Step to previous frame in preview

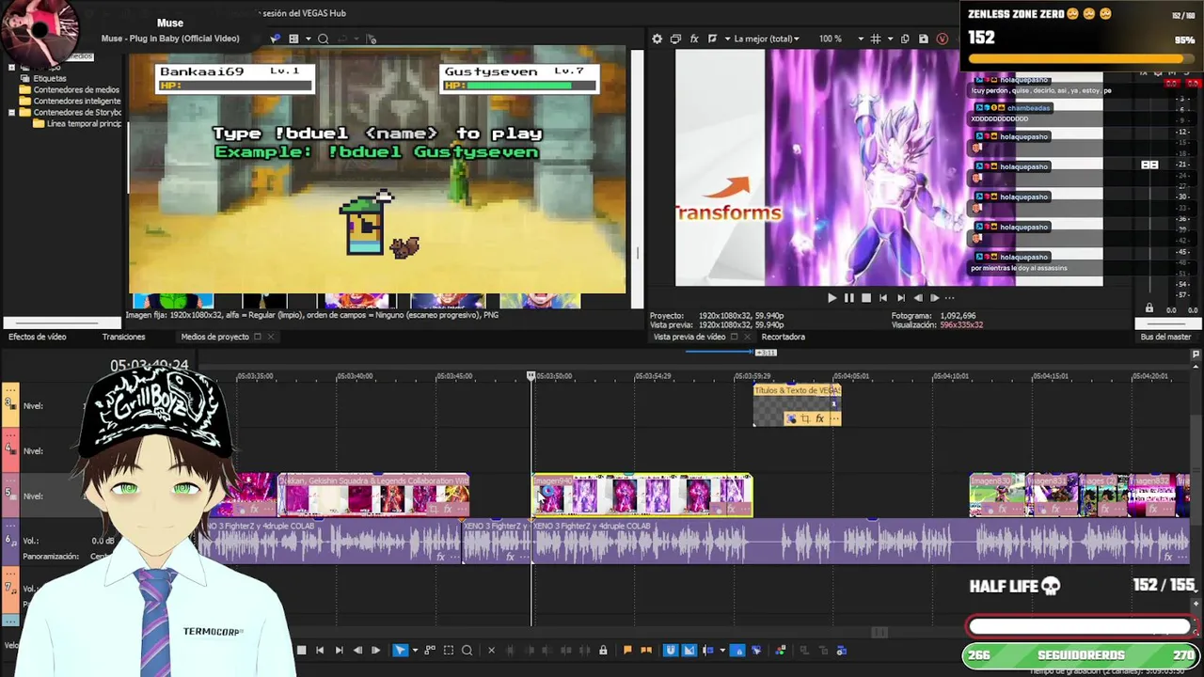pos(918,298)
